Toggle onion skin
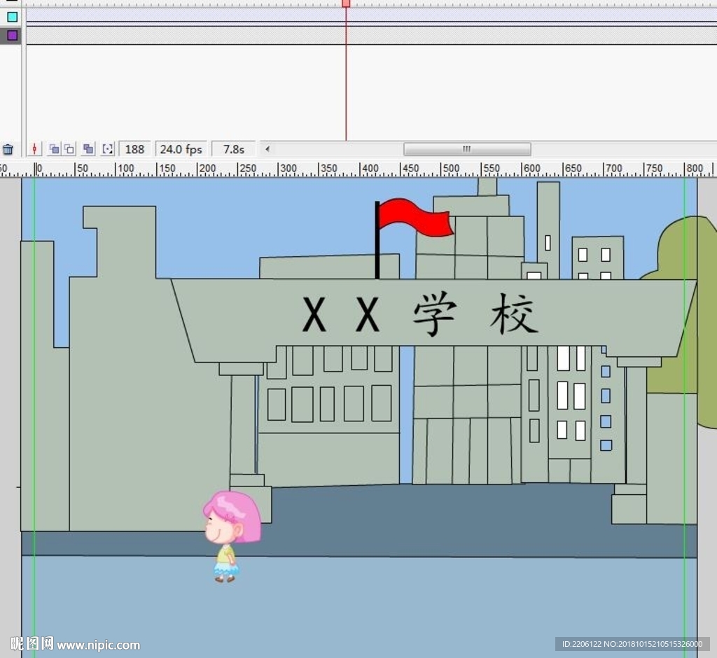 click(54, 149)
